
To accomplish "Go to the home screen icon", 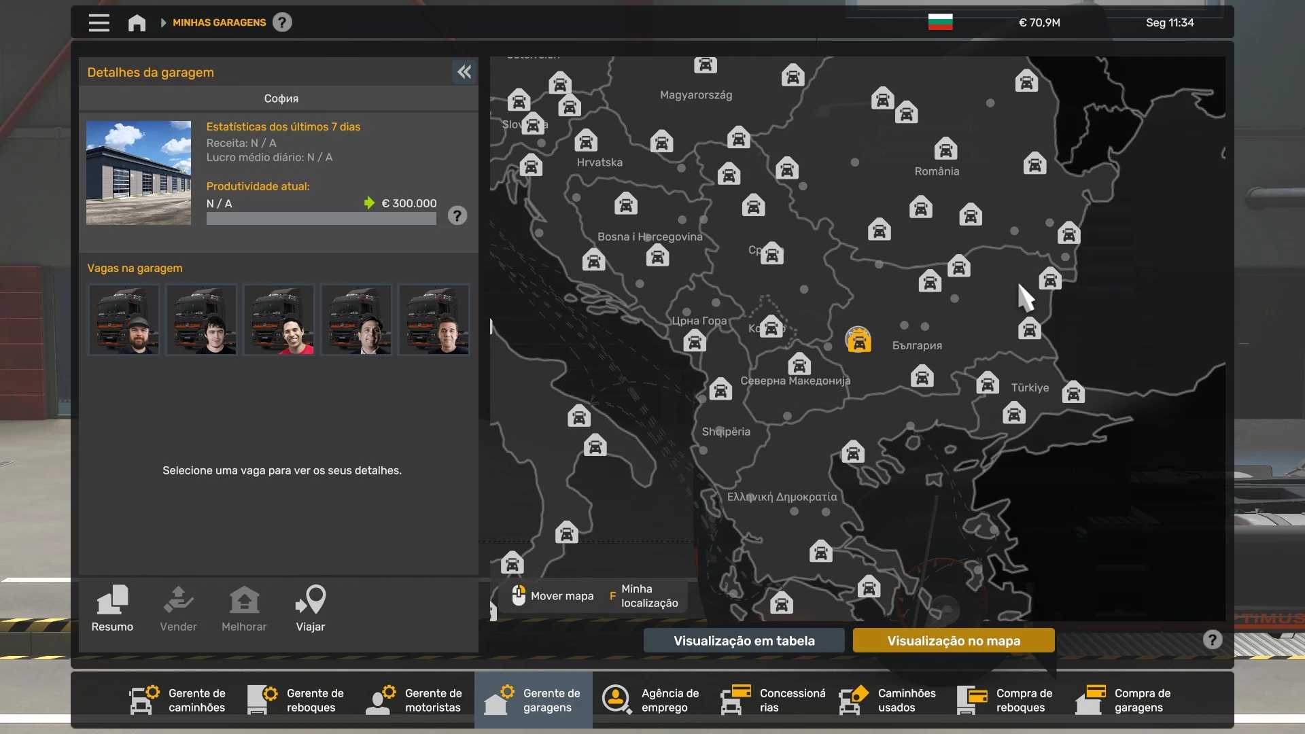I will point(137,22).
